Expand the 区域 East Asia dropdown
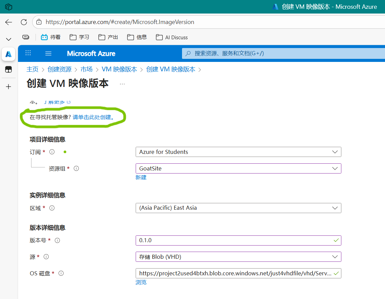This screenshot has height=299, width=385. click(238, 208)
